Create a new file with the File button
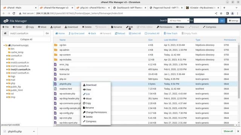This screenshot has height=135, width=241. click(5, 27)
